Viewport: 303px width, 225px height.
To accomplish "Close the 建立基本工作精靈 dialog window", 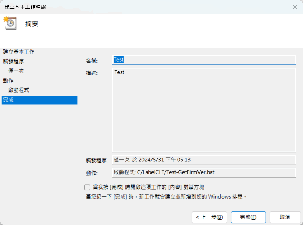I will pyautogui.click(x=295, y=7).
